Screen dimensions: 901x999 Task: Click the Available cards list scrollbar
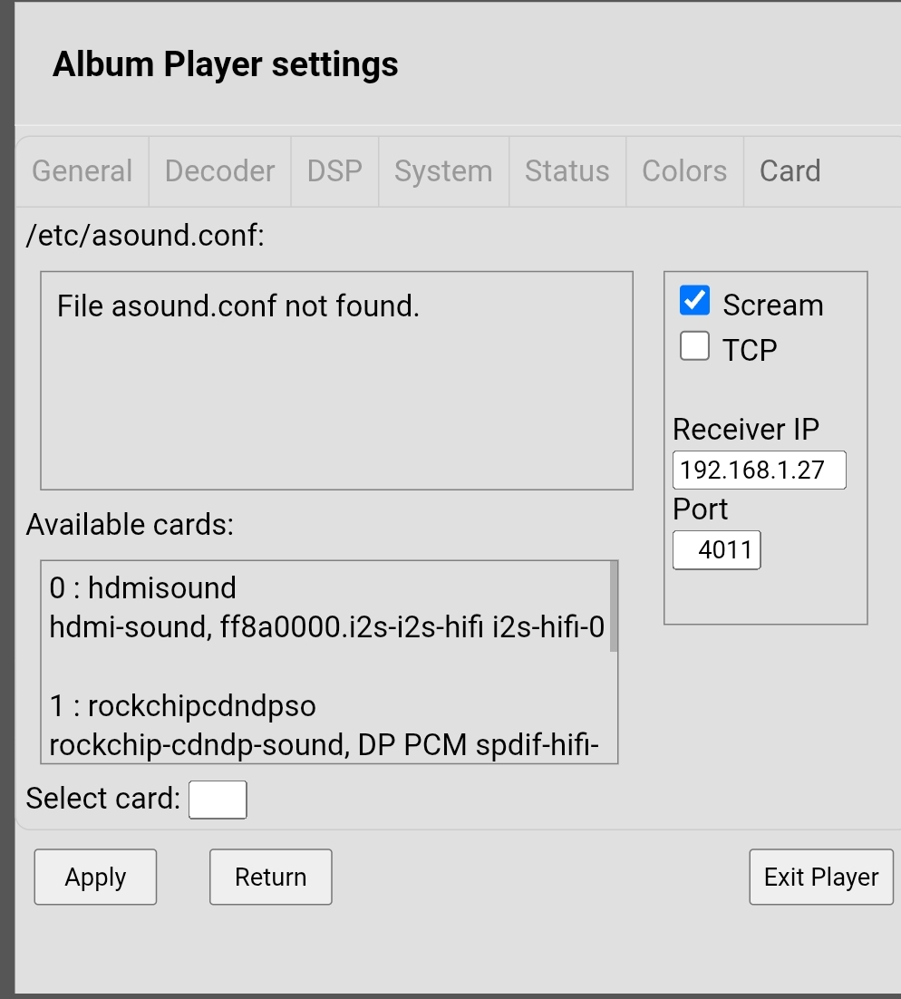click(614, 606)
